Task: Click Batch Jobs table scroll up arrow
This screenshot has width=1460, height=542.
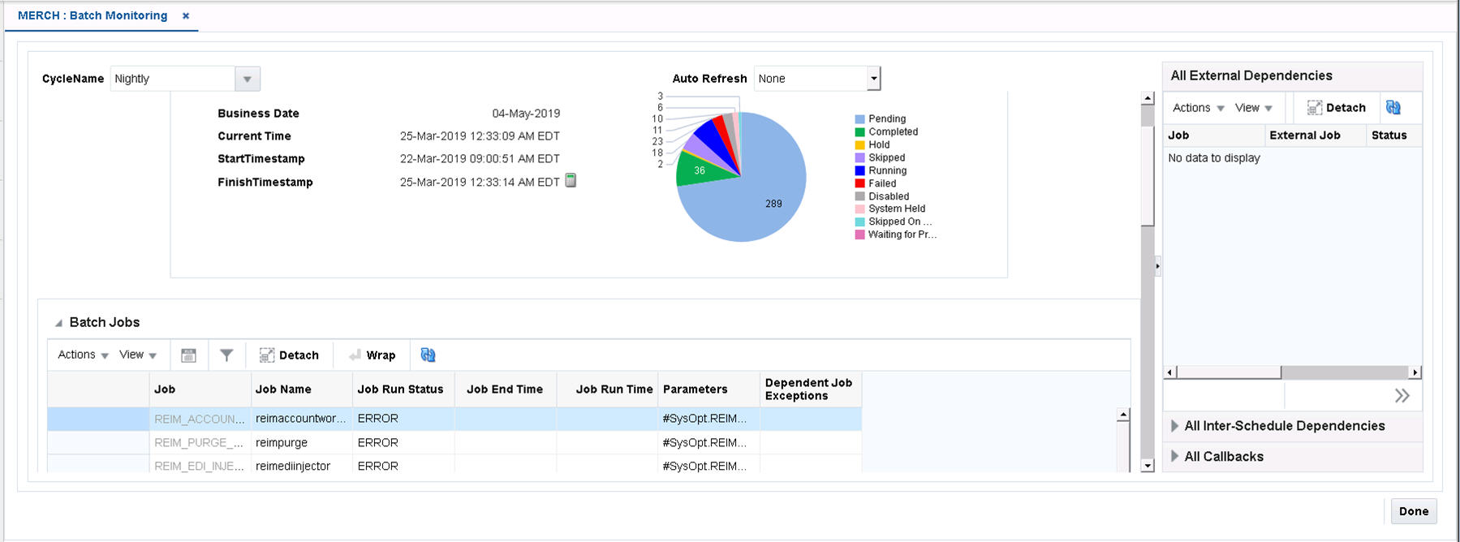Action: [x=1123, y=415]
